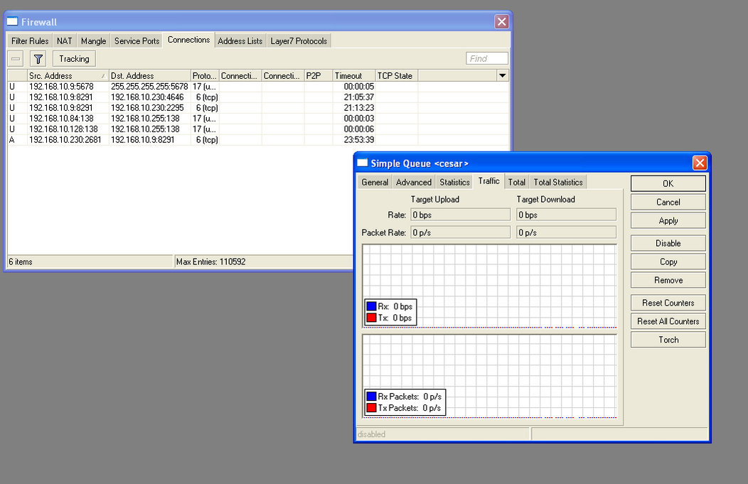The width and height of the screenshot is (748, 484).
Task: Open the column chooser dropdown arrow in connections table
Action: click(x=503, y=76)
